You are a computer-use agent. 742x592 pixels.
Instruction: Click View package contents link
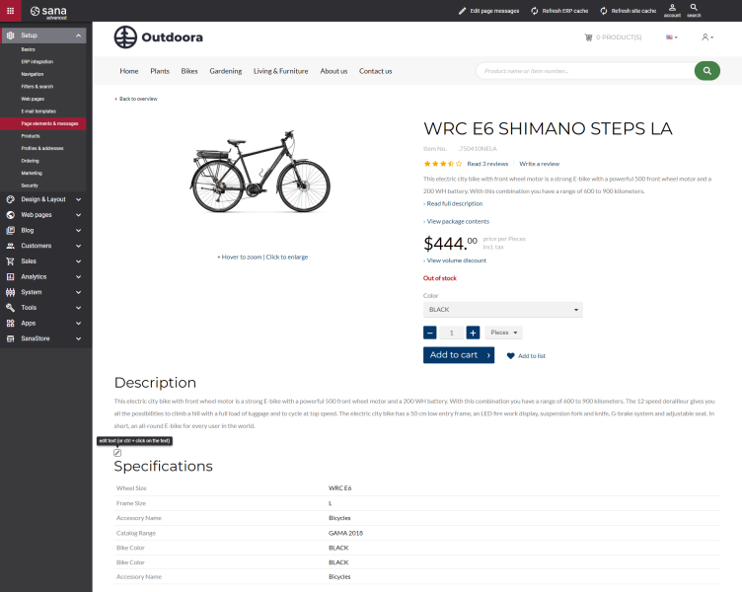click(x=457, y=221)
